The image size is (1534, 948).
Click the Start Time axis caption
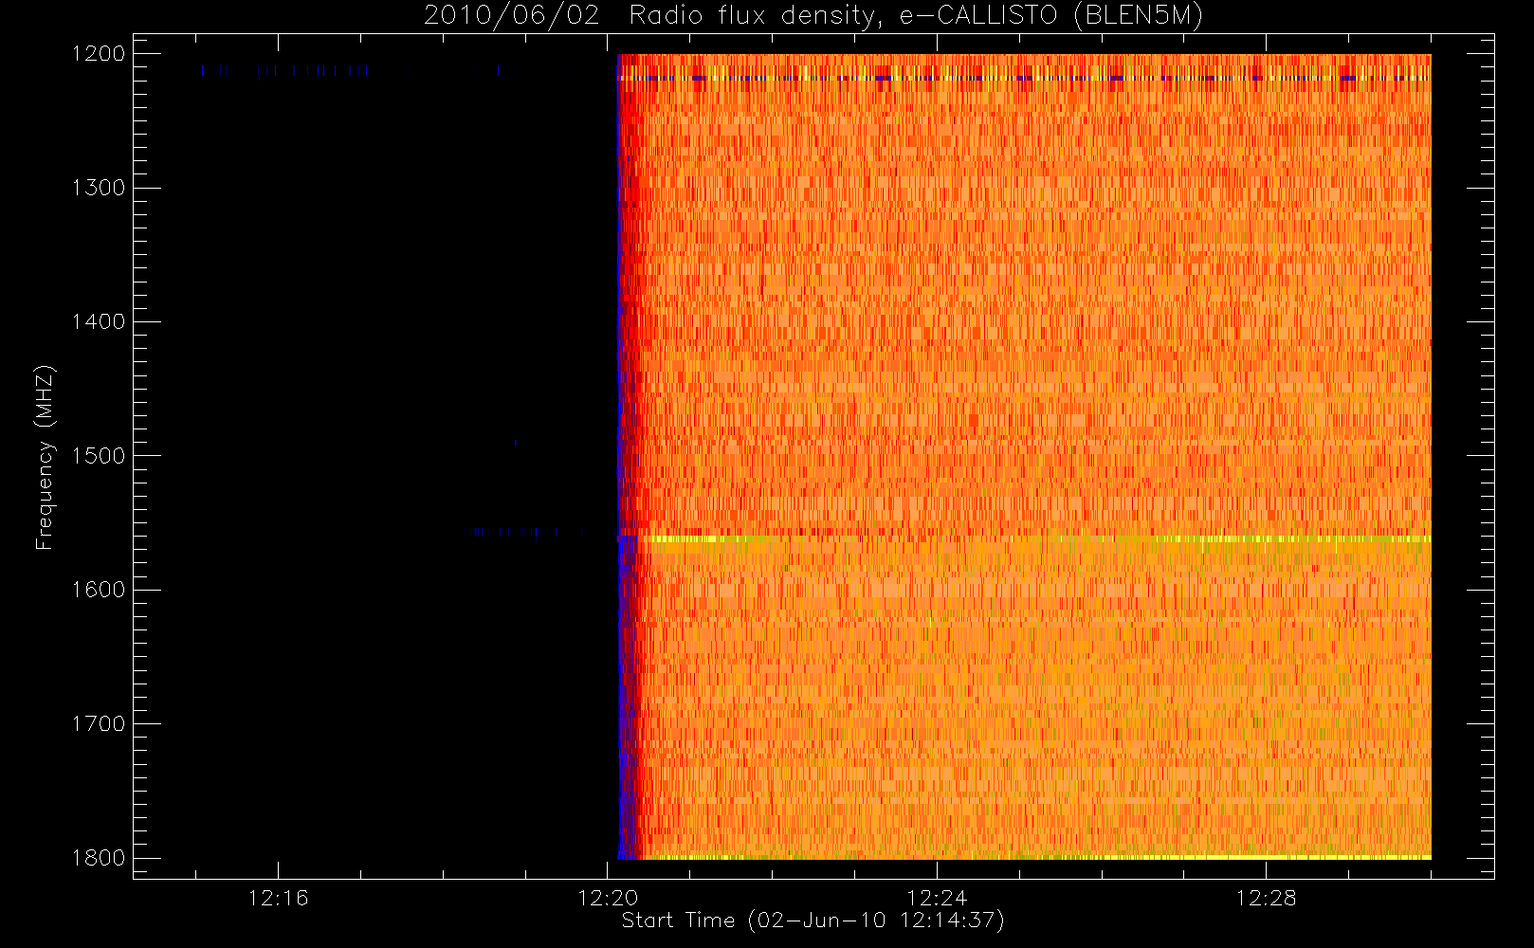click(813, 921)
